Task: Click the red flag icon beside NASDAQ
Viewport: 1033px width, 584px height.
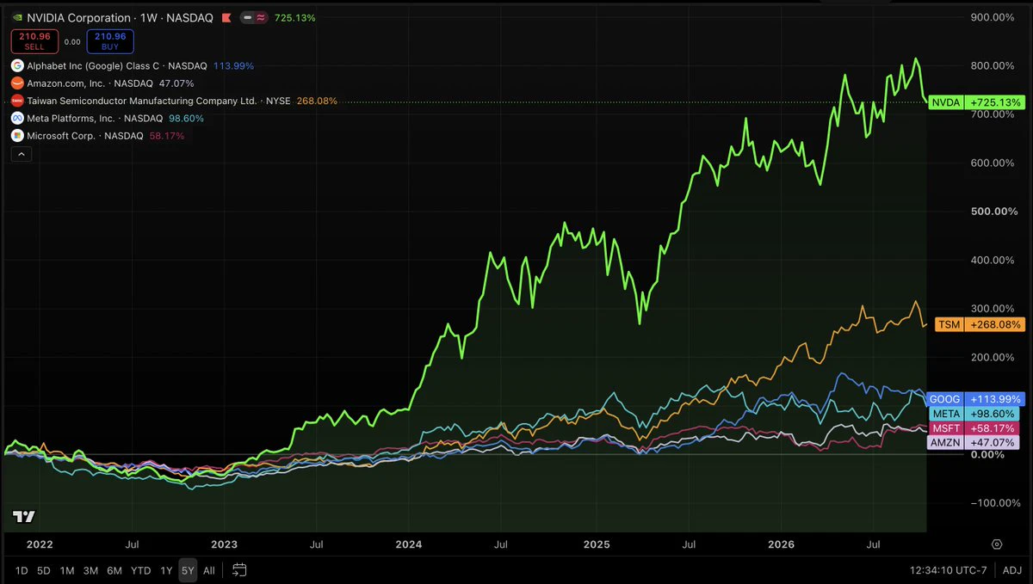Action: pyautogui.click(x=226, y=18)
